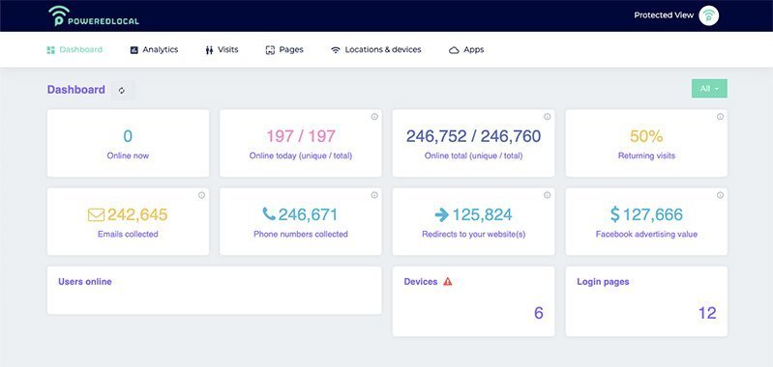Go to the Dashboard tab
The width and height of the screenshot is (773, 367).
pos(74,49)
